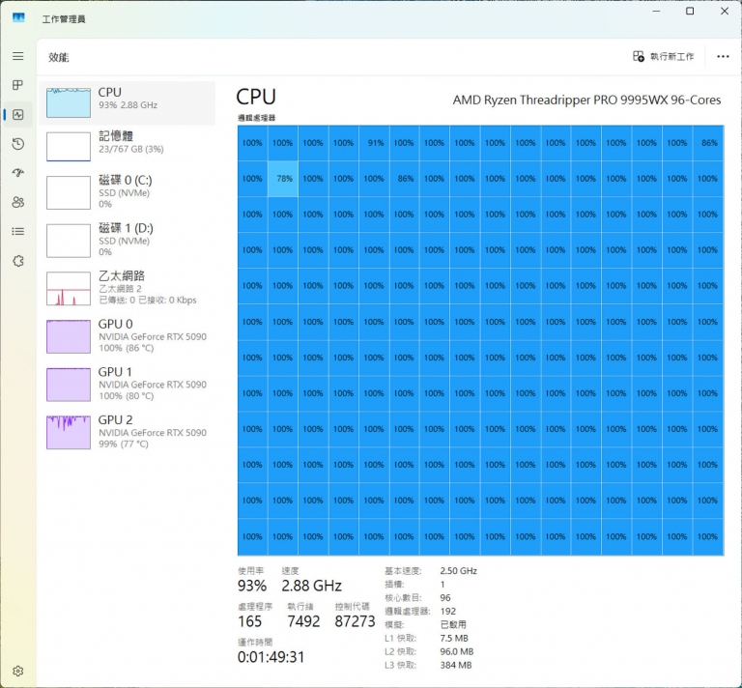Screen dimensions: 742x688
Task: Switch to the Users page icon
Action: pos(17,202)
